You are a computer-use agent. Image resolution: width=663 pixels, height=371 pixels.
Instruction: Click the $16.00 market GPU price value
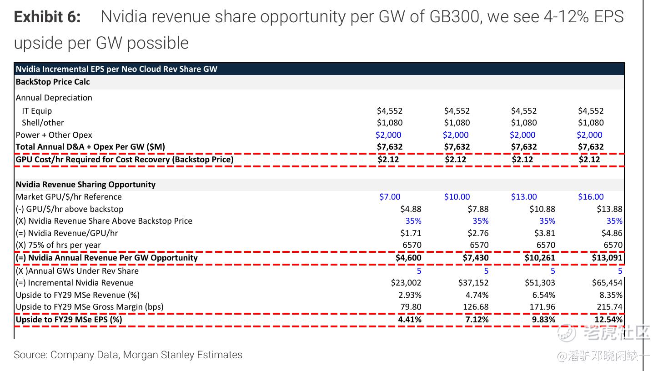tap(591, 197)
